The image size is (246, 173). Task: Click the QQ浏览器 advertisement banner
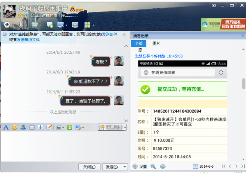click(223, 25)
